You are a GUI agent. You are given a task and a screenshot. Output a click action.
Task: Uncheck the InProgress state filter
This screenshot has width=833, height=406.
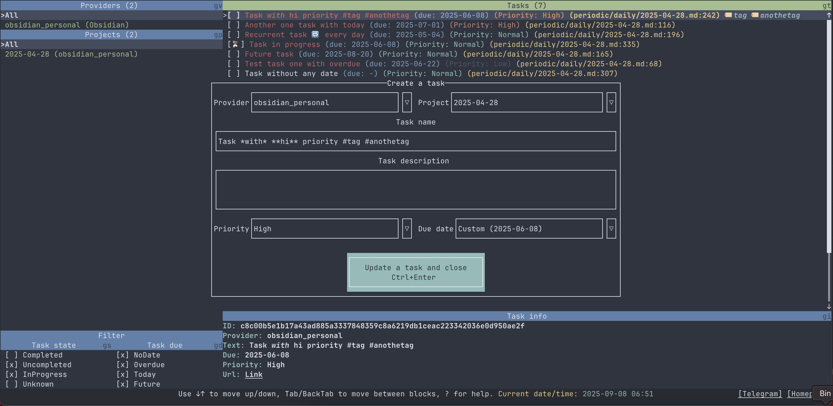12,374
